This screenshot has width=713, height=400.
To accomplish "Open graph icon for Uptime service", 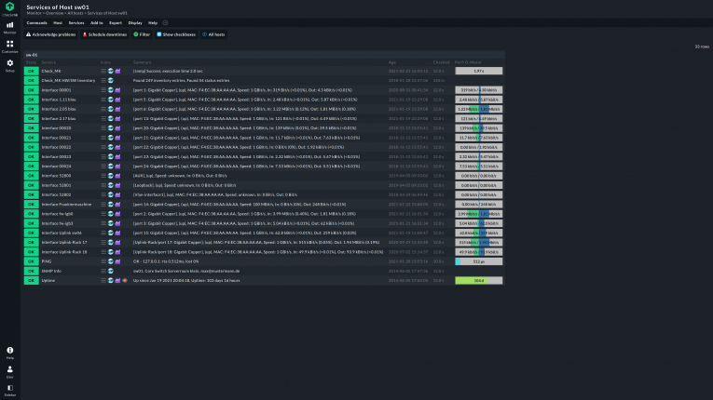I will (117, 279).
